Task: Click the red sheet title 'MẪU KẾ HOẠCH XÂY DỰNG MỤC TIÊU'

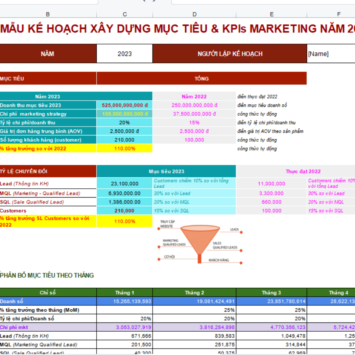Action: (177, 29)
